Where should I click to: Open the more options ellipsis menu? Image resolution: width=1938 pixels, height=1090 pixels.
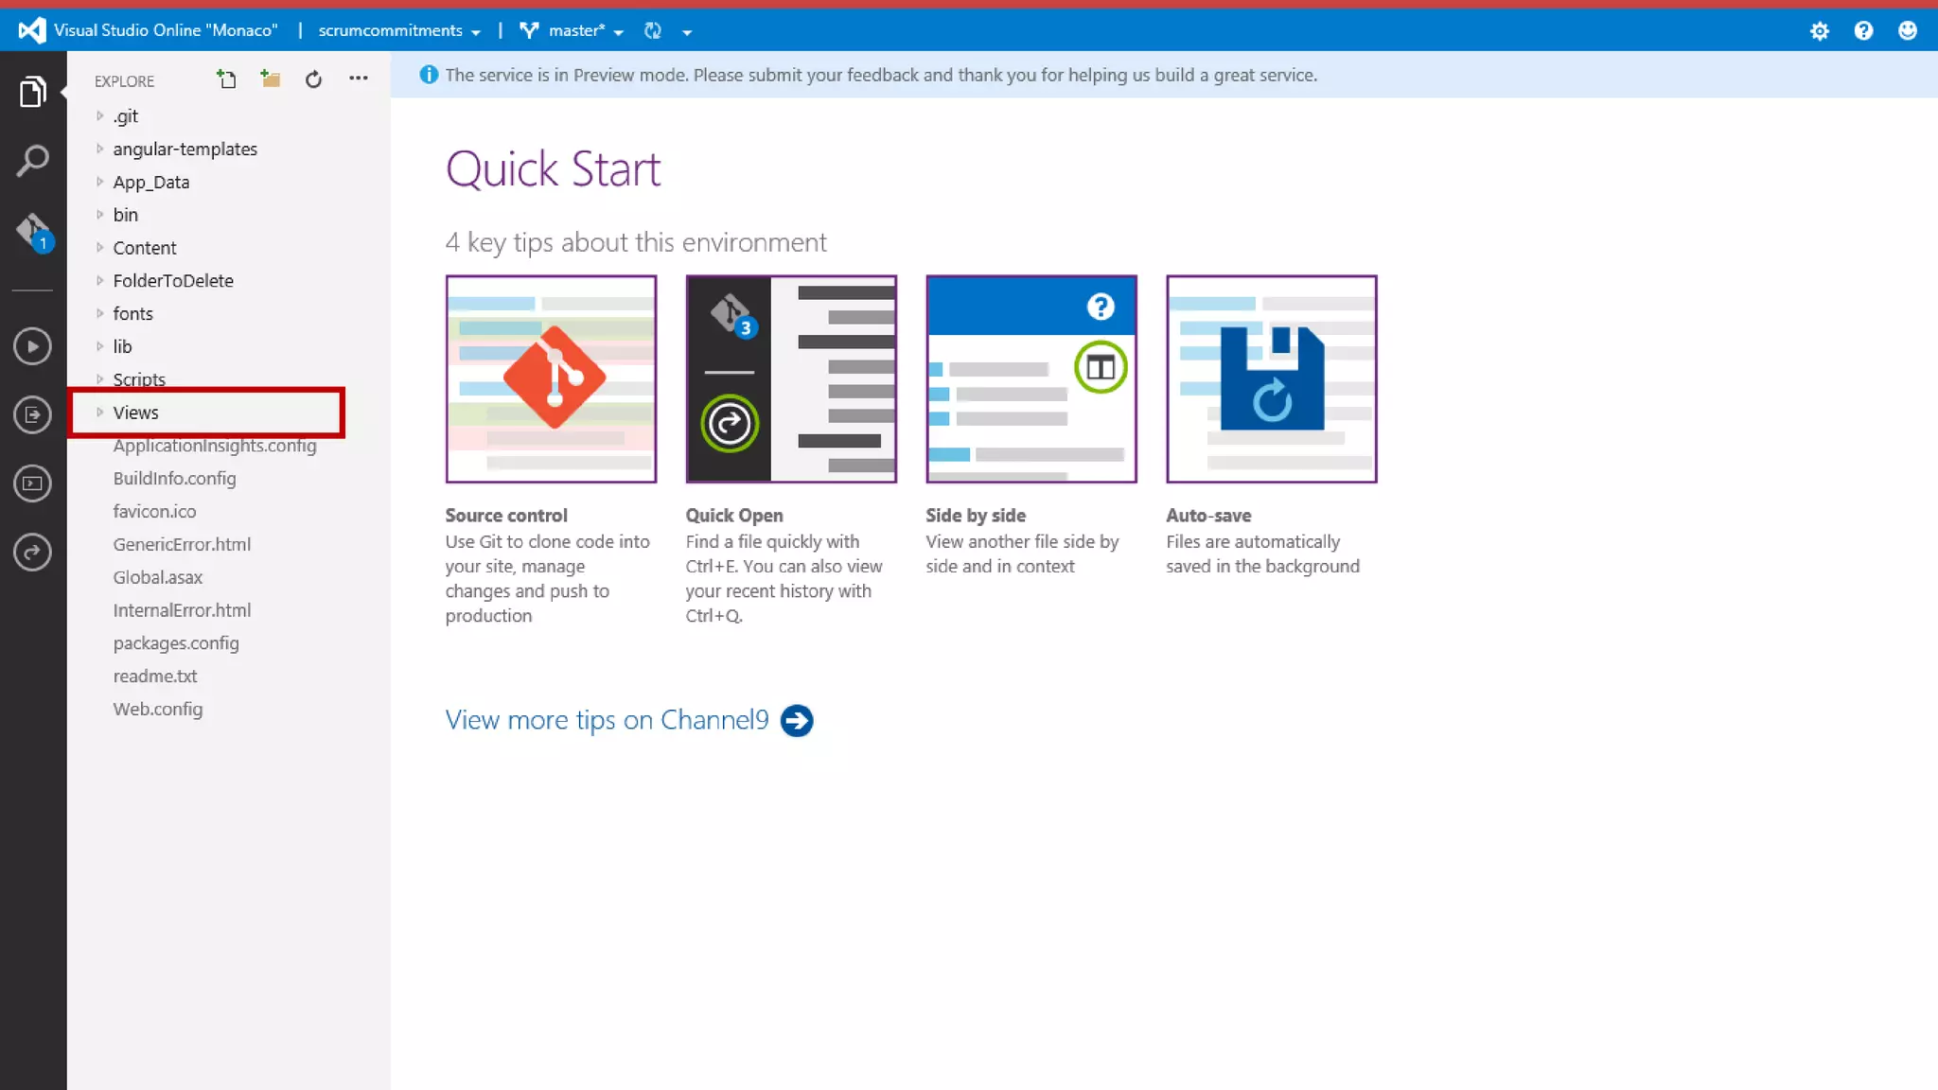tap(358, 79)
